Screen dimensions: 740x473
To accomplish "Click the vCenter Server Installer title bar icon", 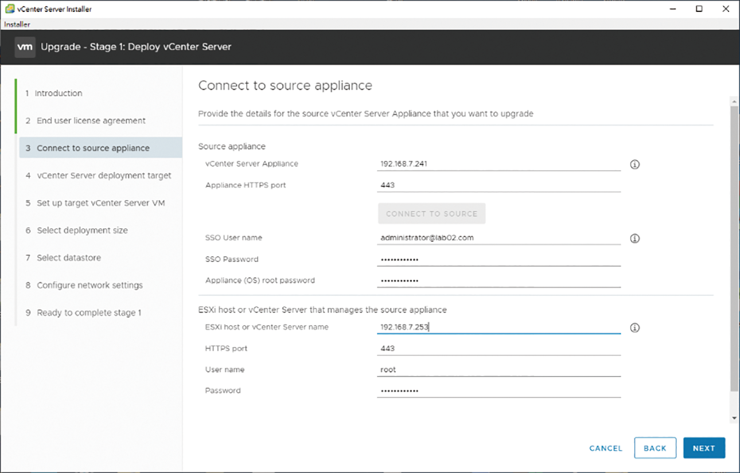I will [9, 9].
